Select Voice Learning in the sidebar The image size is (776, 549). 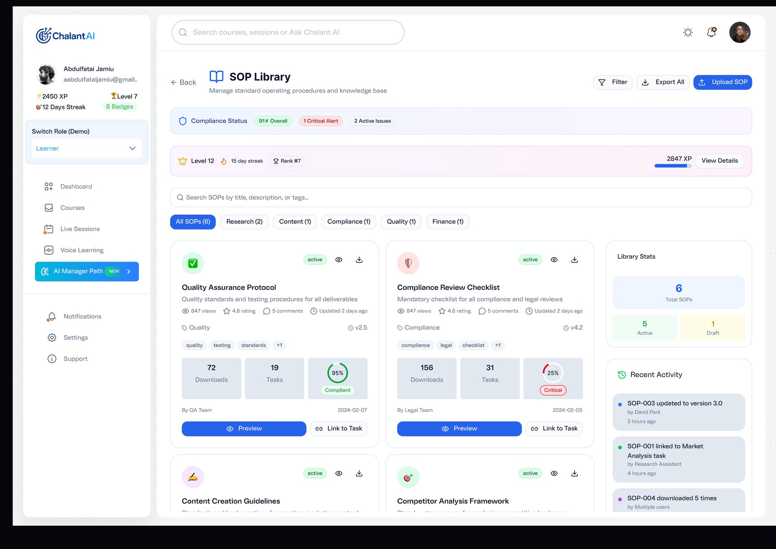[82, 250]
